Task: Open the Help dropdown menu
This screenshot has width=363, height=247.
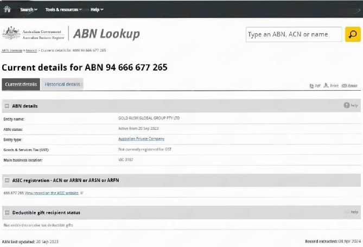Action: click(97, 10)
